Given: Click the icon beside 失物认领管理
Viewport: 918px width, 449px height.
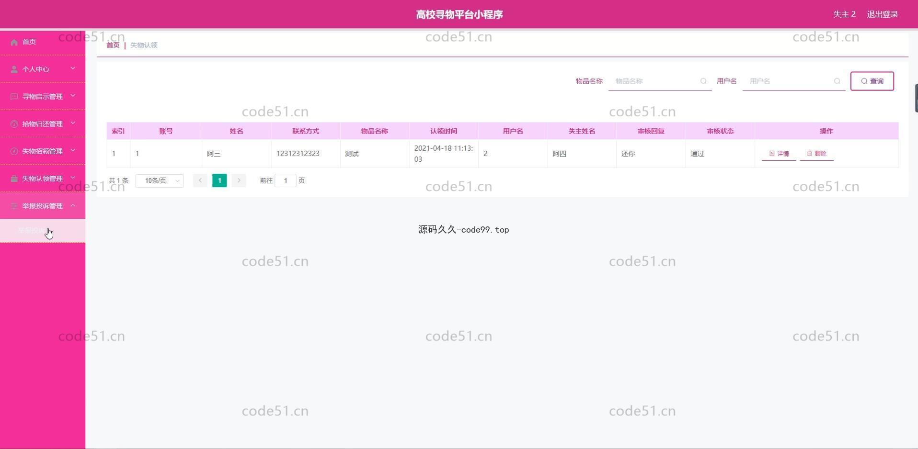Looking at the screenshot, I should click(14, 179).
